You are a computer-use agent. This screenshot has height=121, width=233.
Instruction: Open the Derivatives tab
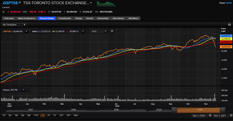click(x=118, y=18)
